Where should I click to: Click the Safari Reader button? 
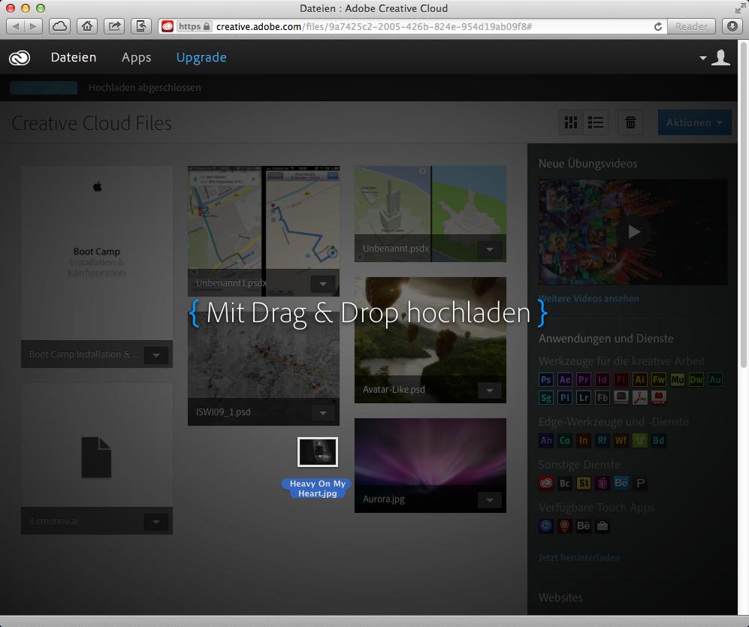point(691,26)
